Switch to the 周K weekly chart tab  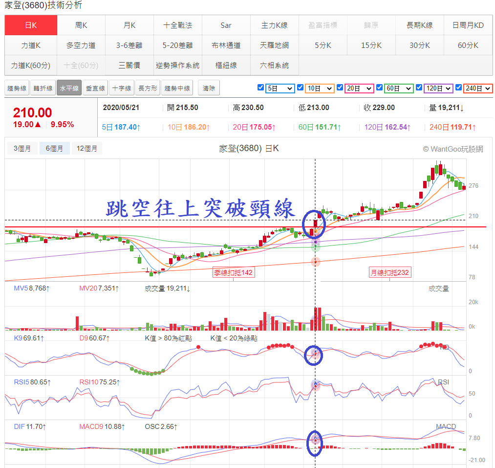pyautogui.click(x=80, y=24)
